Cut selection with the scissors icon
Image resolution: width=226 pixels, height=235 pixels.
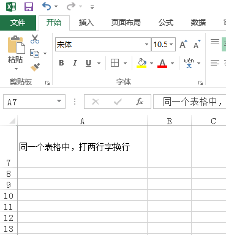35,39
